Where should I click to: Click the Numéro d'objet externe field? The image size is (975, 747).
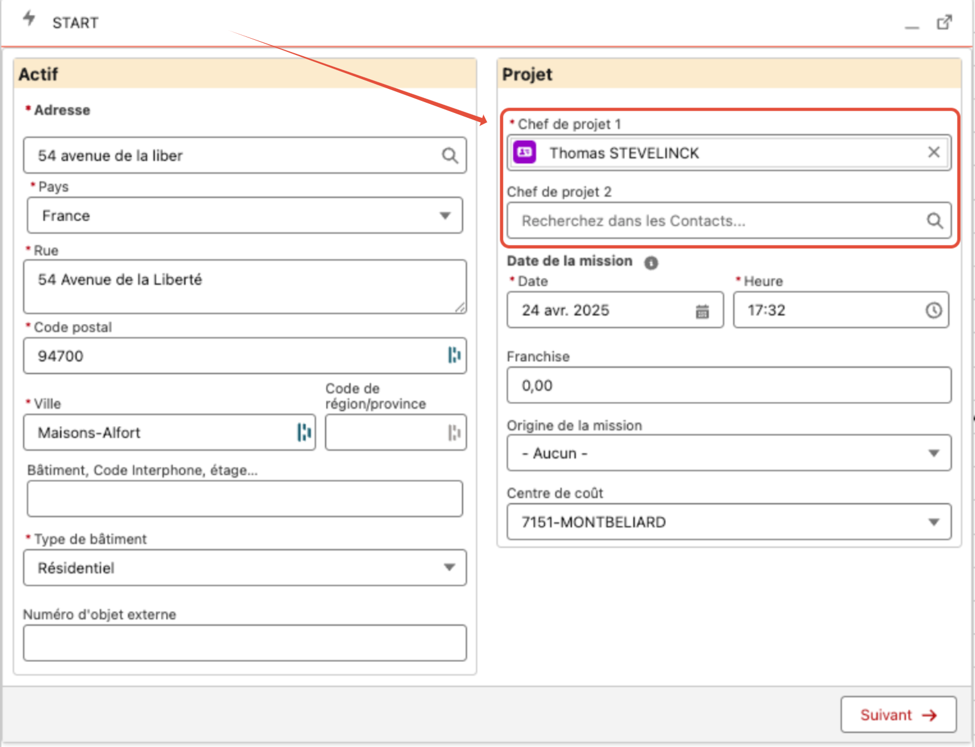coord(245,643)
